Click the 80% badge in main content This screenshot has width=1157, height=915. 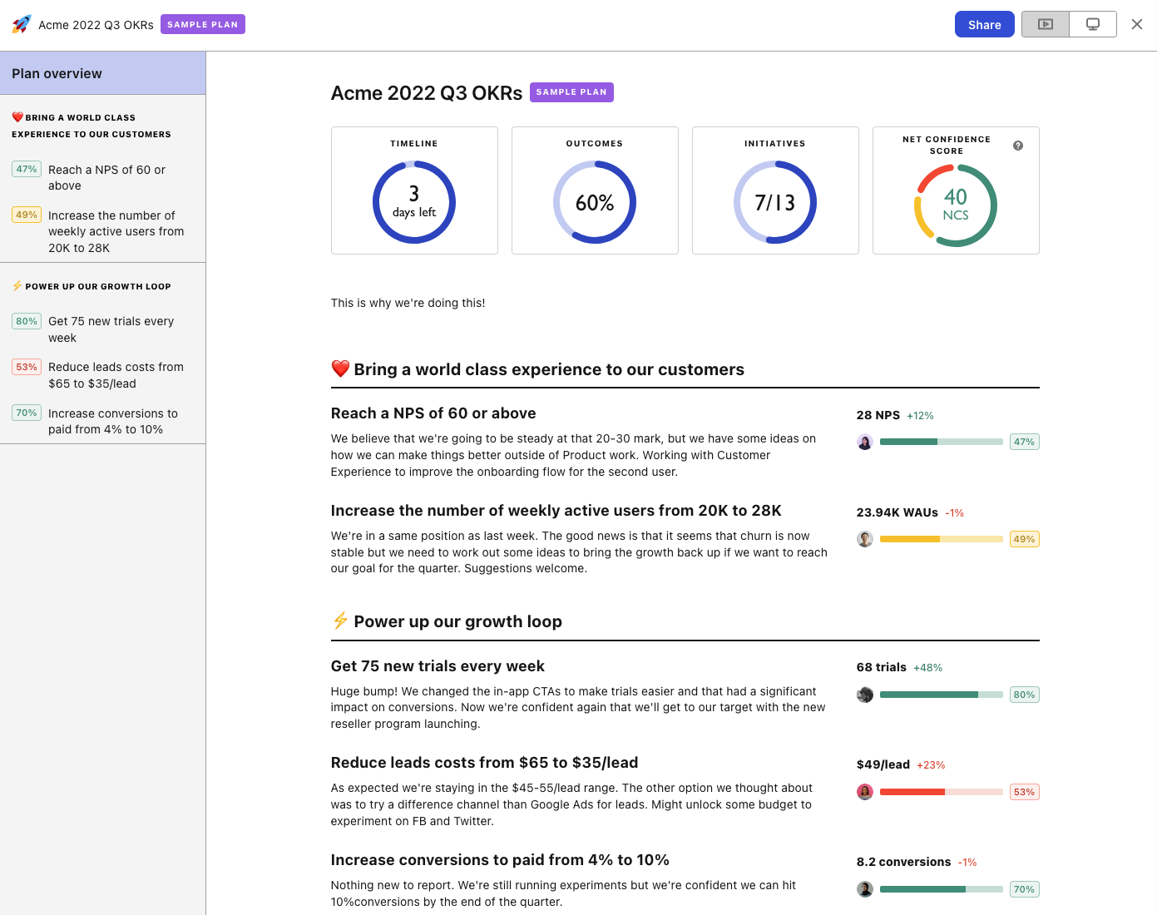click(x=1025, y=695)
